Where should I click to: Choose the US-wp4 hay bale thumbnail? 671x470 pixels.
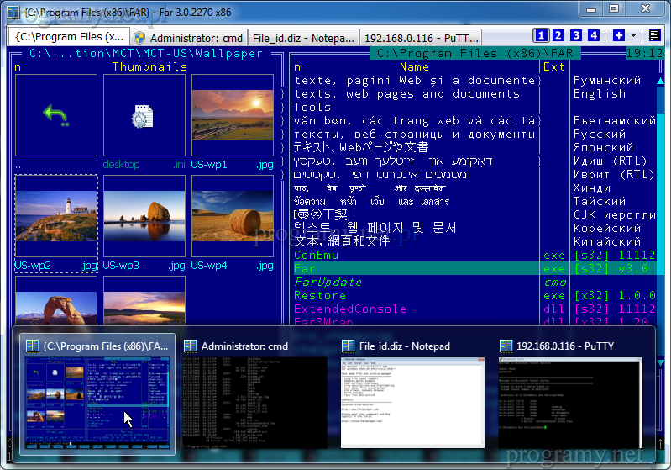pos(233,216)
